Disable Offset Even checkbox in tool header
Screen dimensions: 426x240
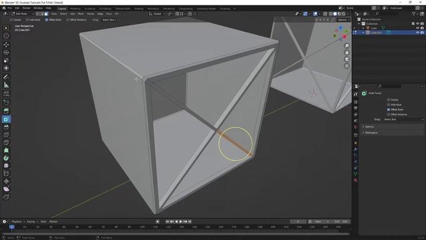click(47, 20)
